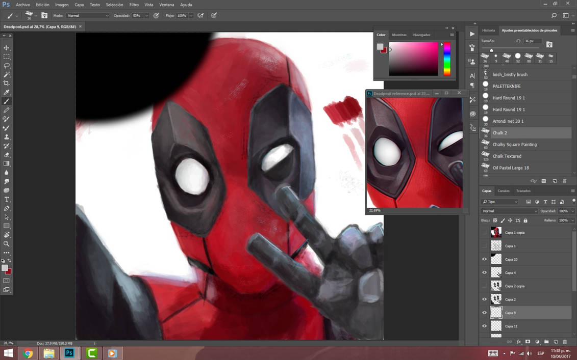The image size is (577, 360).
Task: Delete the selected layer trash icon
Action: 565,342
